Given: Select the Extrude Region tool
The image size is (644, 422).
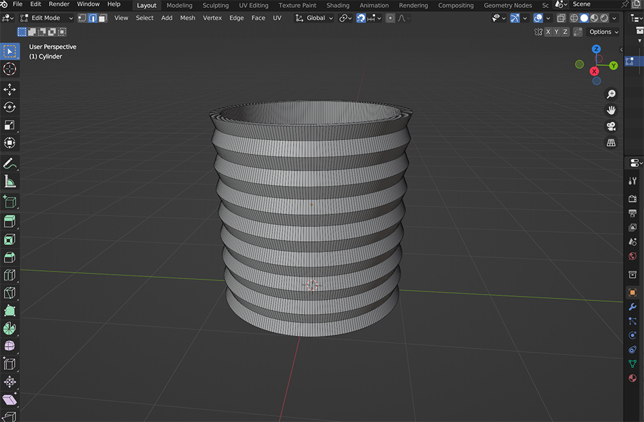Looking at the screenshot, I should 10,220.
